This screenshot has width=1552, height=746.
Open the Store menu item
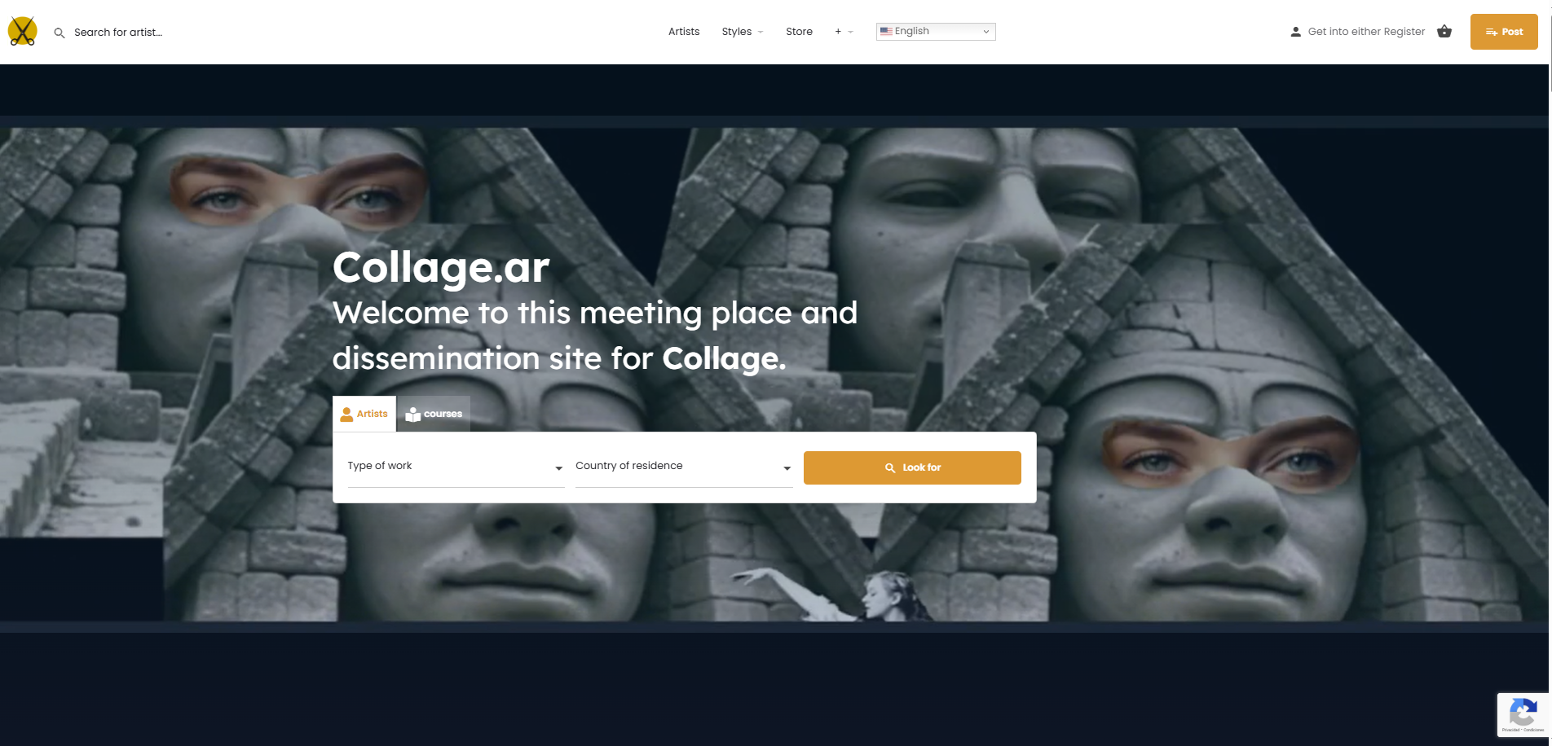[799, 32]
